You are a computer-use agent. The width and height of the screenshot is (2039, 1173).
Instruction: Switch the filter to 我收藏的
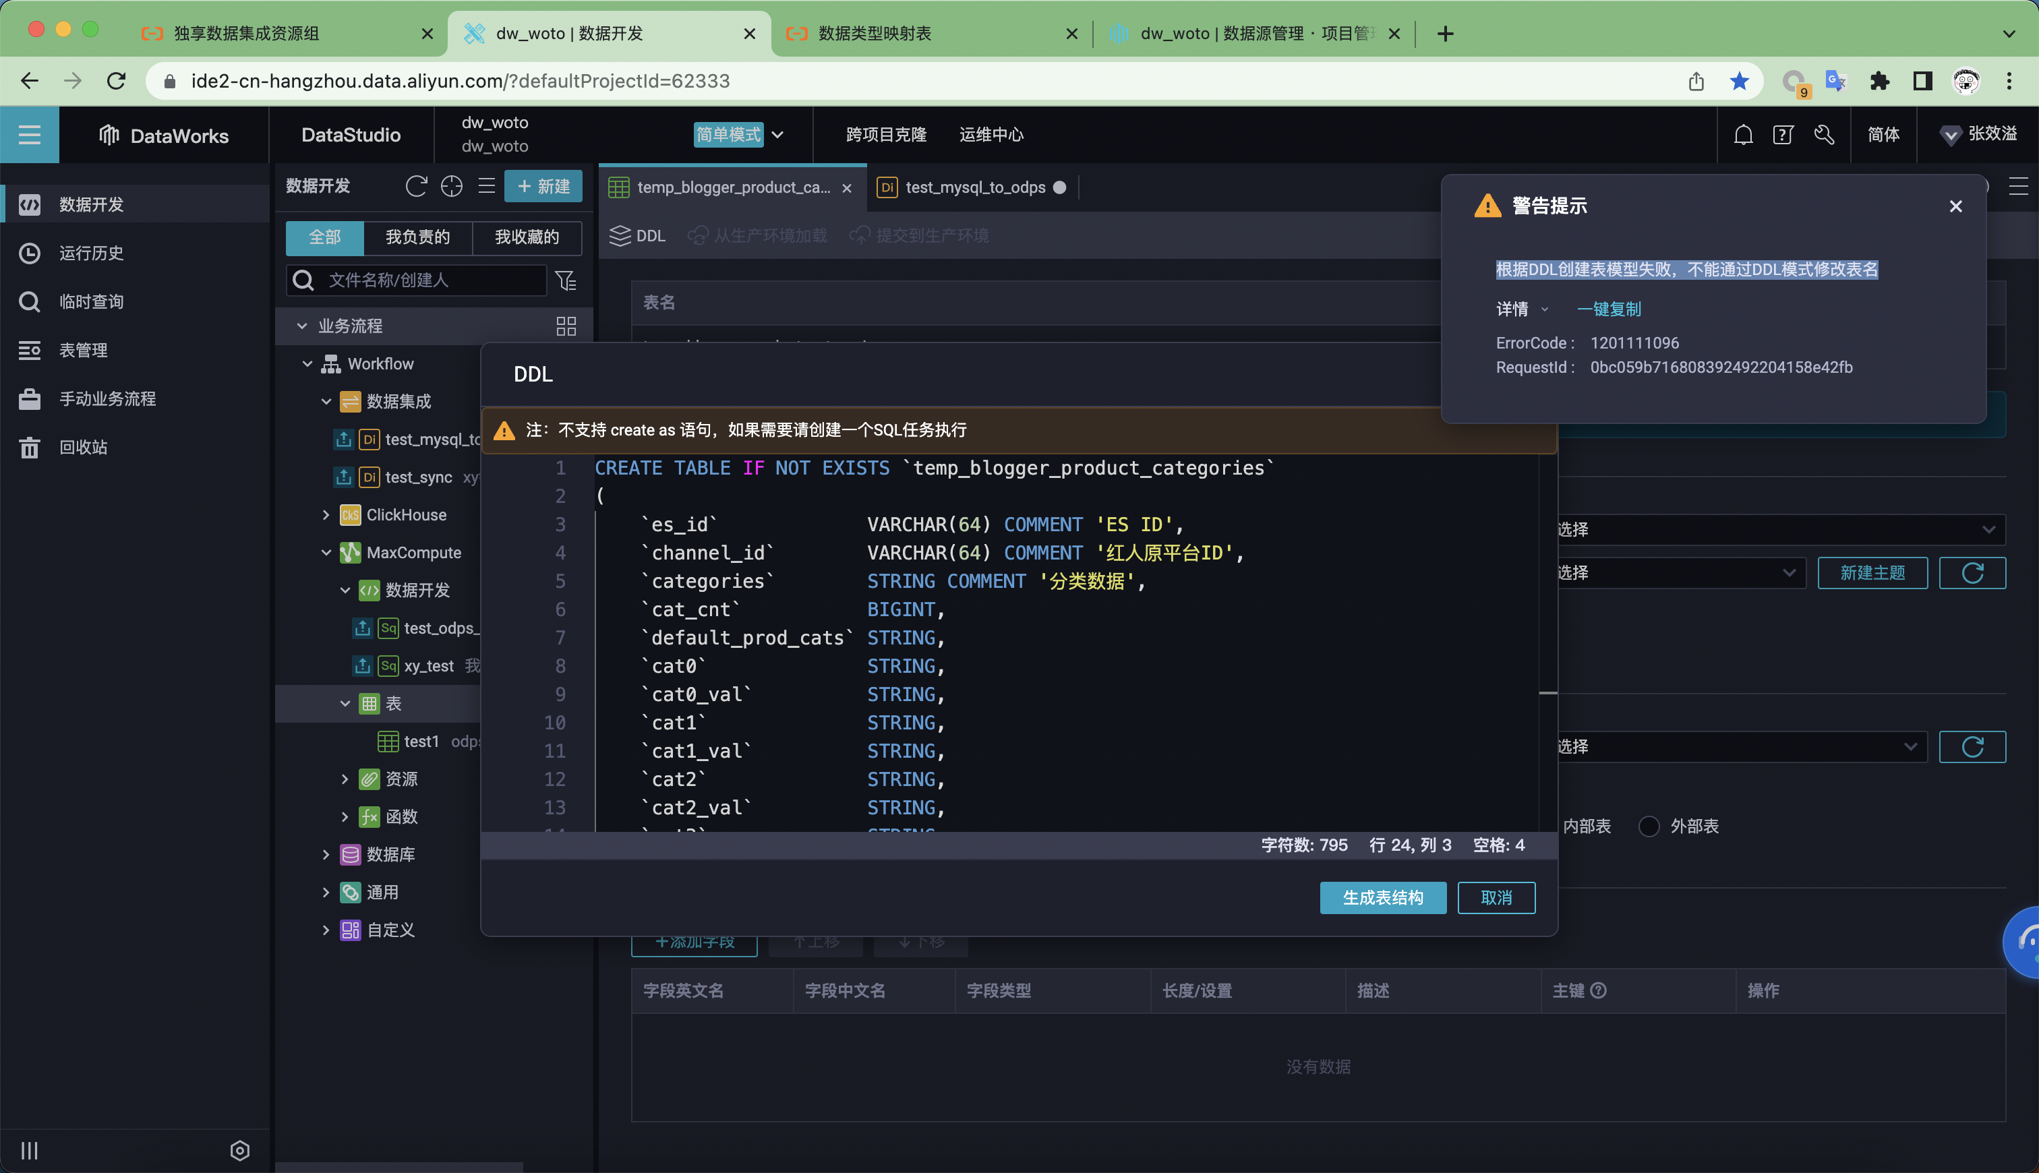(x=526, y=237)
